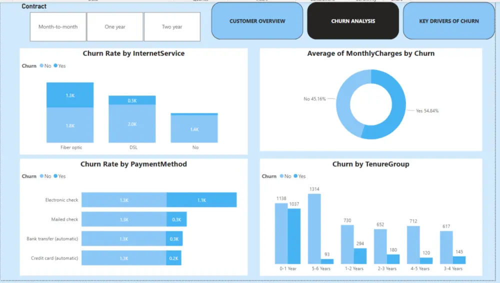Click the 4-5 Years No bar labeled 712
Viewport: 500px width, 283px height.
[413, 245]
